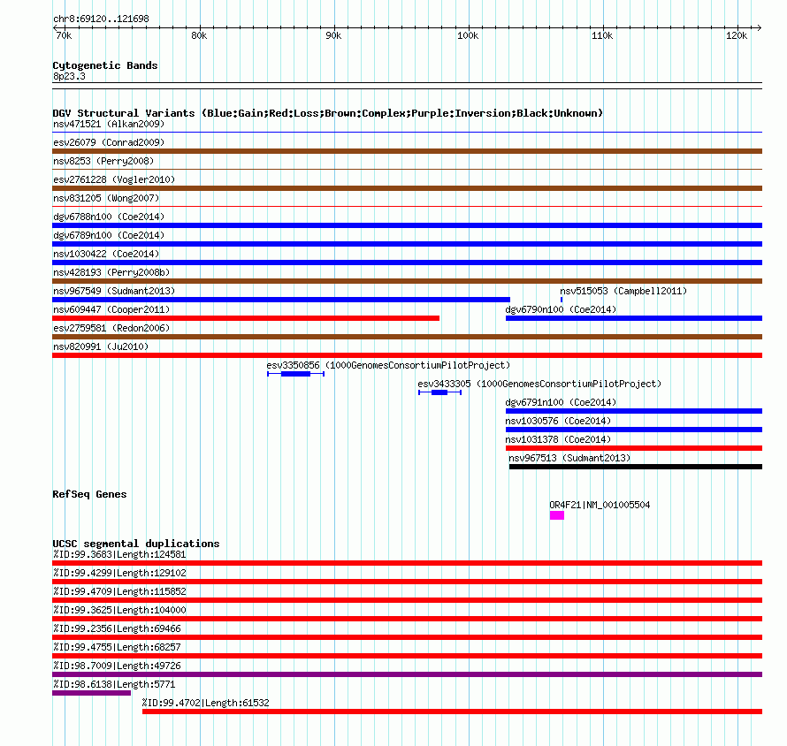The width and height of the screenshot is (787, 746).
Task: Click the 100k ruler tick label
Action: 467,35
